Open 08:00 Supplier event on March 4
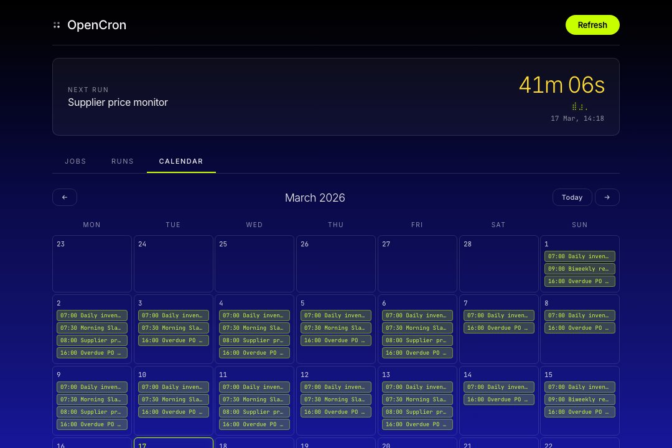 point(254,340)
